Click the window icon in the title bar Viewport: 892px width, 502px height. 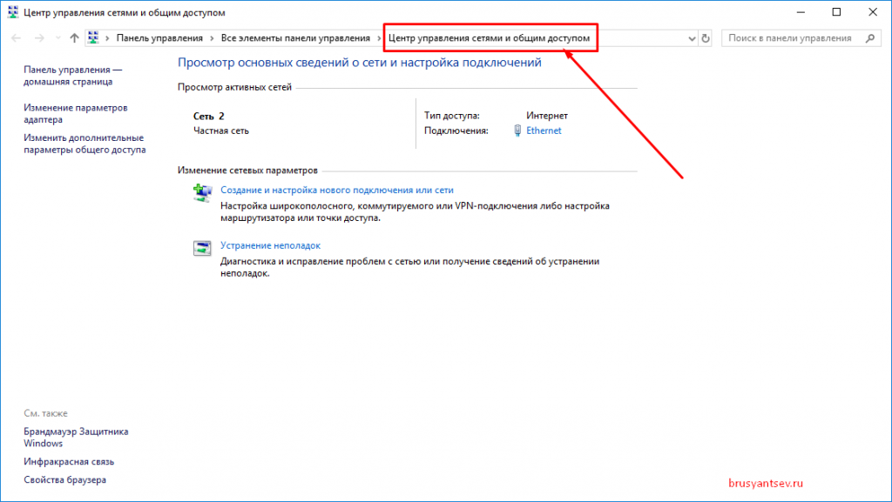[x=12, y=12]
